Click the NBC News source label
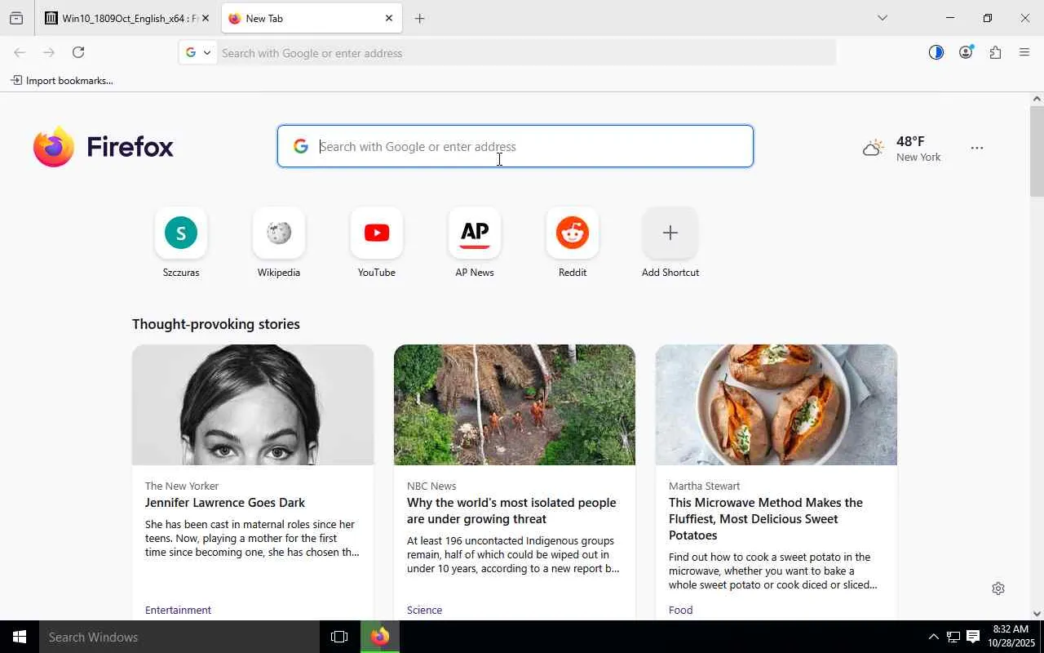Screen dimensions: 1044x653 (431, 486)
